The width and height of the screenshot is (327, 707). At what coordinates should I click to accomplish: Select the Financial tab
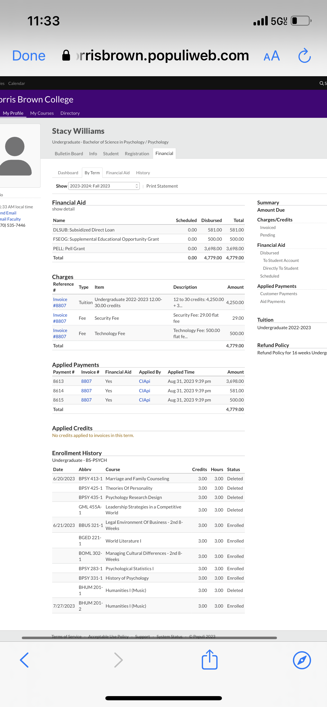click(x=164, y=153)
